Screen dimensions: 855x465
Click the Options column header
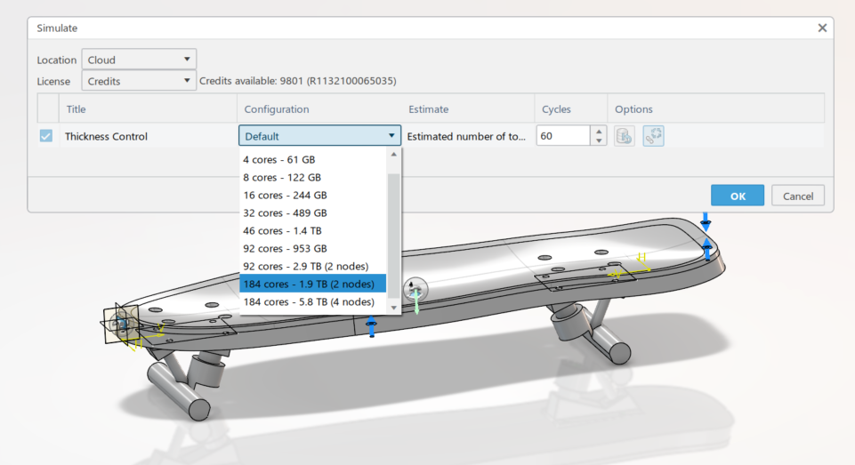tap(715, 109)
